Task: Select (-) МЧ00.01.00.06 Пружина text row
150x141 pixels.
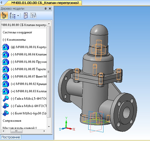Action: coord(29,62)
